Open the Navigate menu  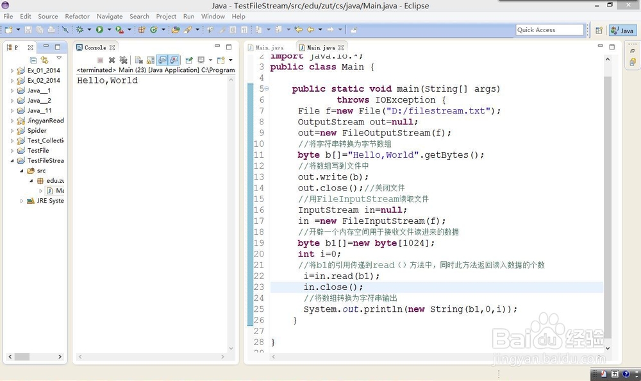110,17
